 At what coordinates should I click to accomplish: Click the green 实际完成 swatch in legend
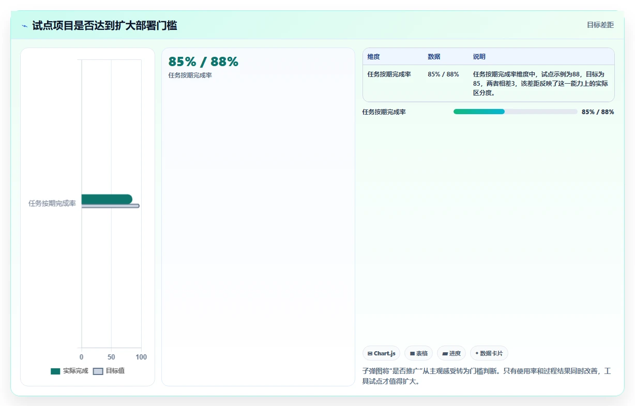tap(55, 371)
